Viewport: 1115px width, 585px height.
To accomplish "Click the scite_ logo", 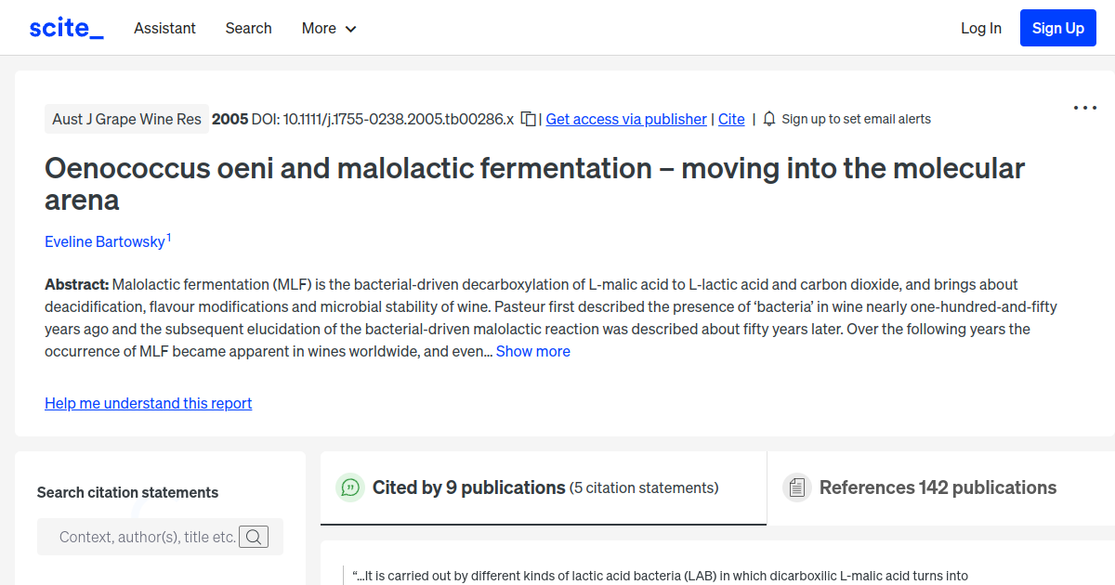I will (65, 27).
